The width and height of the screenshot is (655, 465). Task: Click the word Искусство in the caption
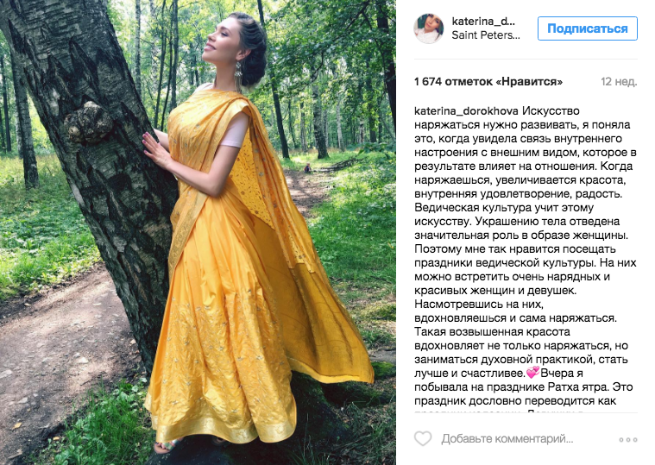551,111
